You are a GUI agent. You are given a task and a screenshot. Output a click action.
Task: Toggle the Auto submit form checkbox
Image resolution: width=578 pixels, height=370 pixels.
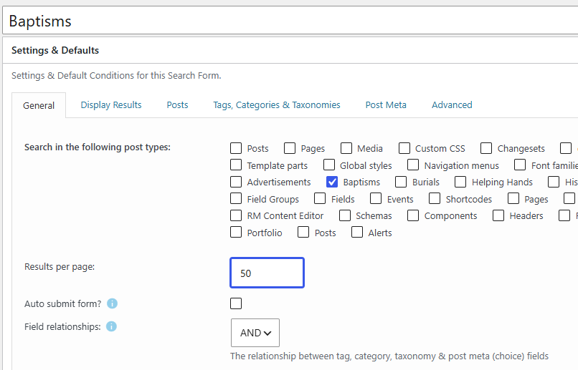(x=236, y=303)
